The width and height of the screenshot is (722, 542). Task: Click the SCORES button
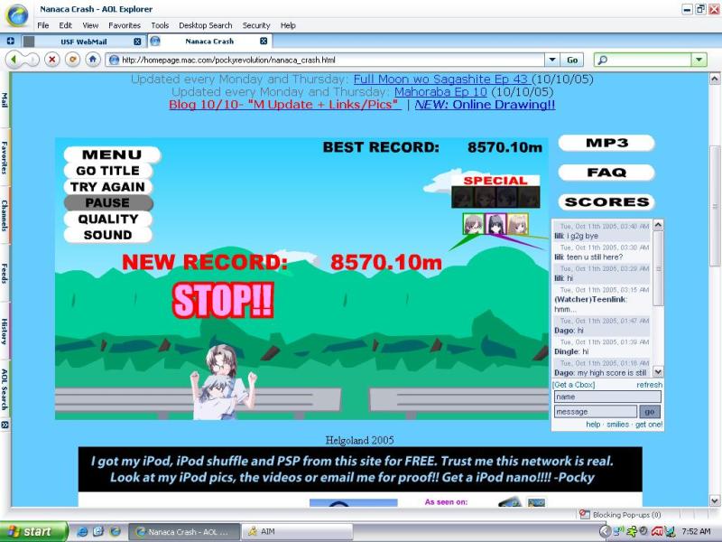606,201
